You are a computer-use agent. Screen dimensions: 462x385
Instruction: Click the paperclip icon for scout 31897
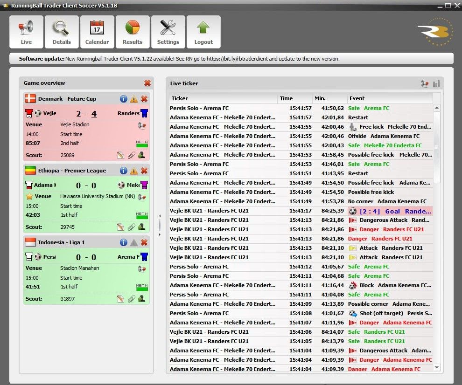tap(132, 299)
